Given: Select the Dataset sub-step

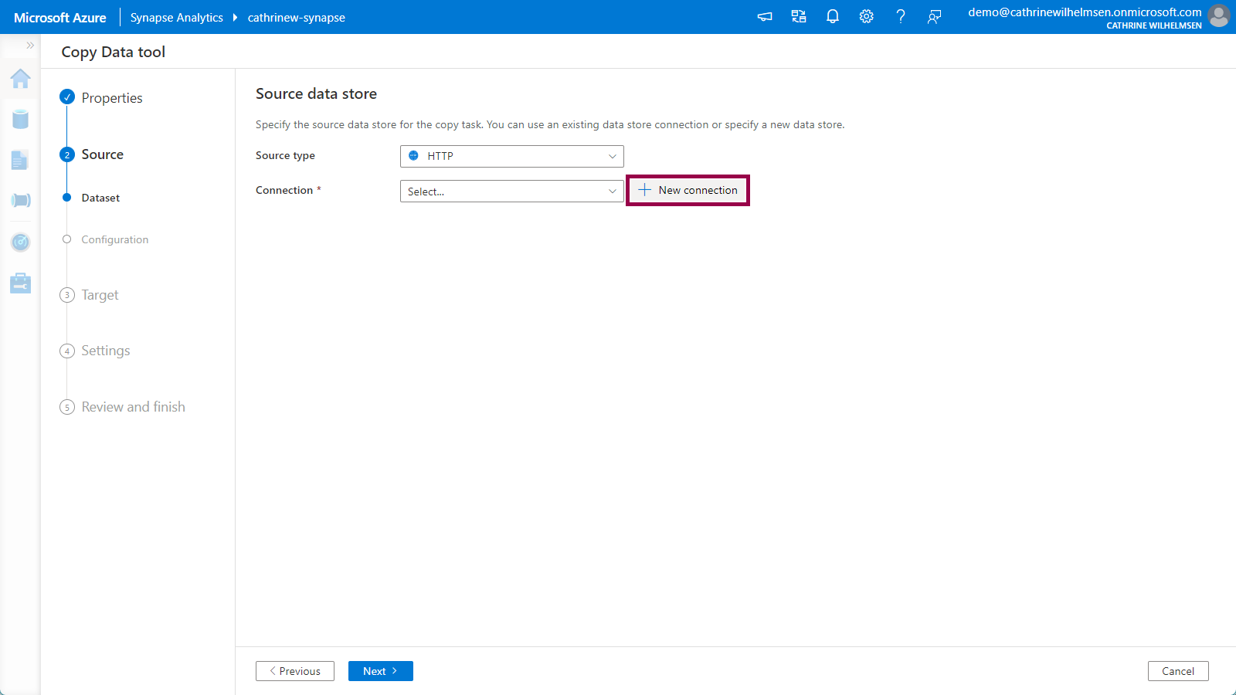Looking at the screenshot, I should pos(100,198).
